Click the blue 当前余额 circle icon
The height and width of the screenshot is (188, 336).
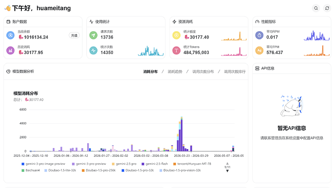click(x=10, y=35)
